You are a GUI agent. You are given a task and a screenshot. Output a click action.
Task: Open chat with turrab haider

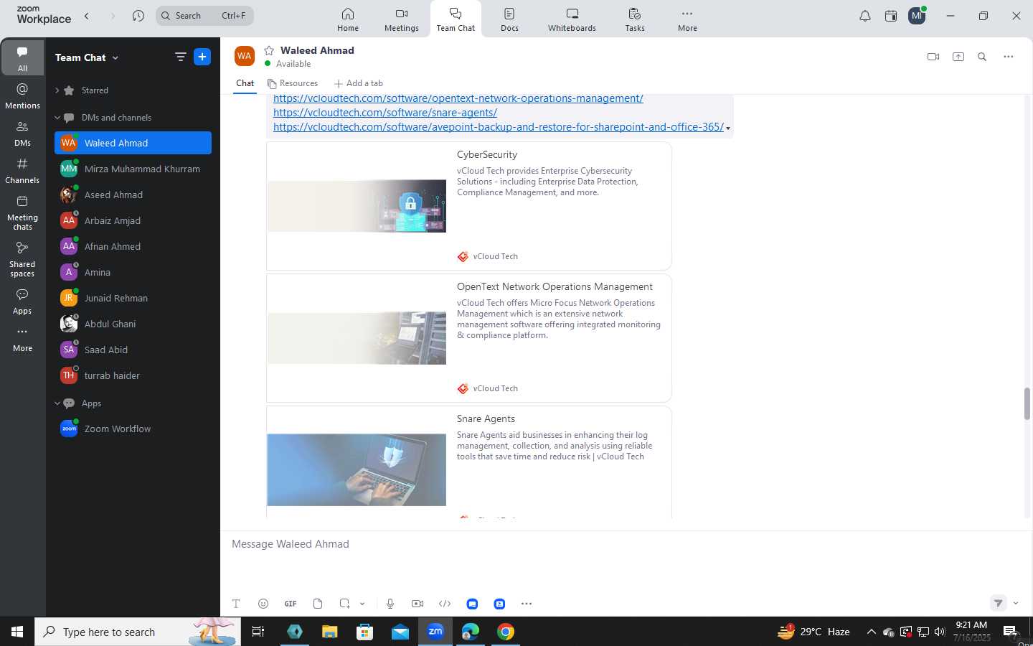(133, 375)
